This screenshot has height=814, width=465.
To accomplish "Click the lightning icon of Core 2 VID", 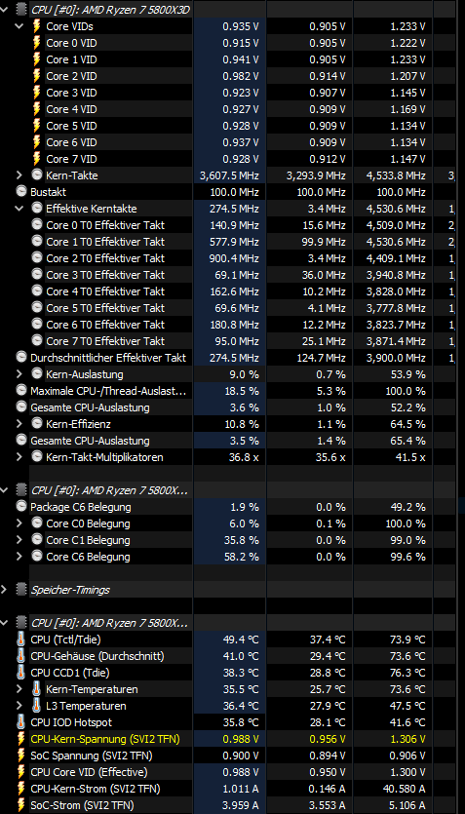I will tap(36, 76).
